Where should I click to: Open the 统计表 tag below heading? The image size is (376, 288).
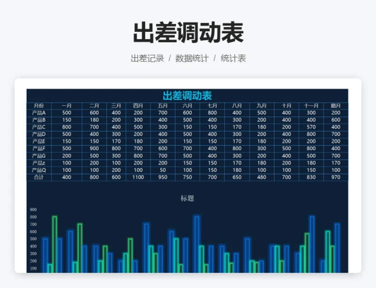233,58
